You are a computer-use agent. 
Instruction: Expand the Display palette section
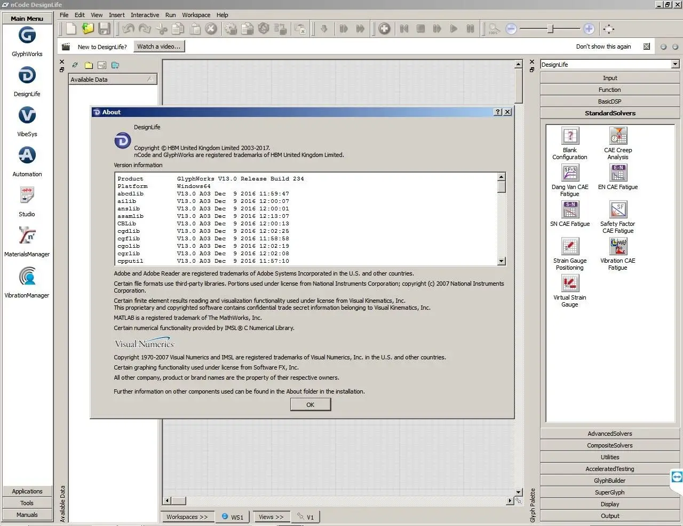click(x=610, y=504)
